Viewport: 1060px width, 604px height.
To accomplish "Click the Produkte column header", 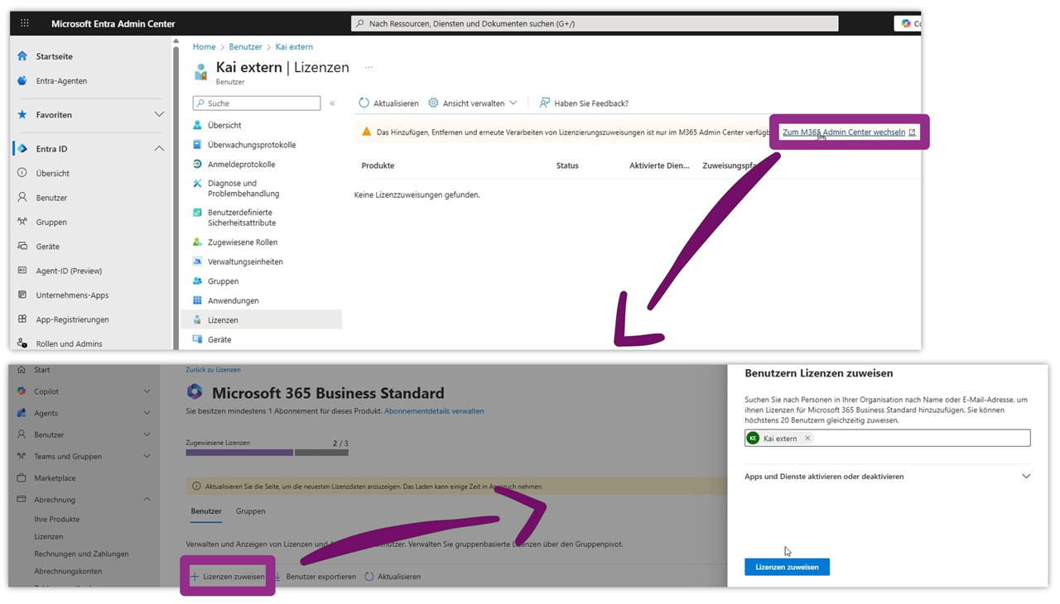I will click(378, 165).
